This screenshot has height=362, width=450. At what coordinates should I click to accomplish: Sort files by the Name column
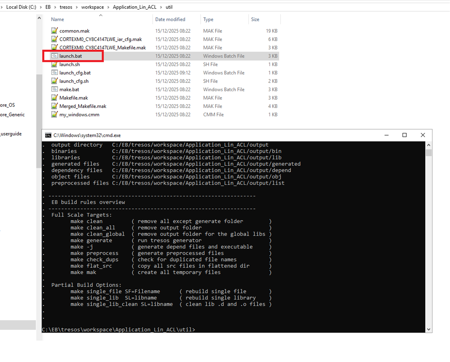coord(58,19)
